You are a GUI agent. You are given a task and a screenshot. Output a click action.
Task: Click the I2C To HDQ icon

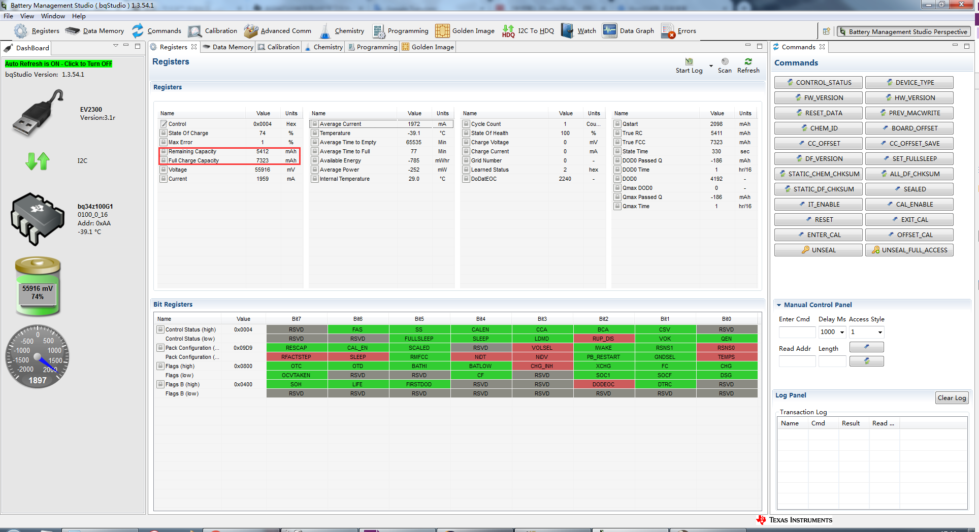508,31
